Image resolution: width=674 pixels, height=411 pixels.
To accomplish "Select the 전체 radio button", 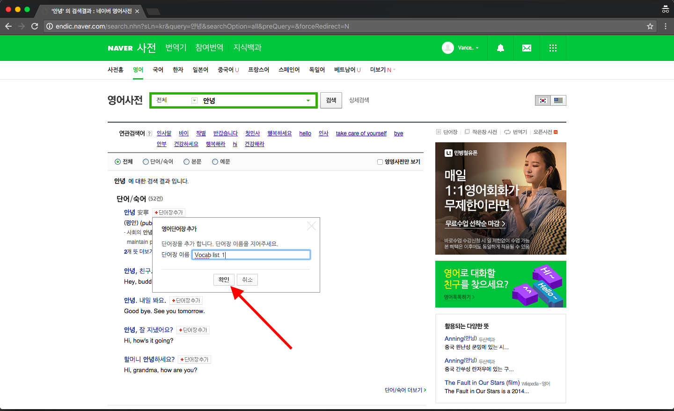I will pyautogui.click(x=117, y=162).
